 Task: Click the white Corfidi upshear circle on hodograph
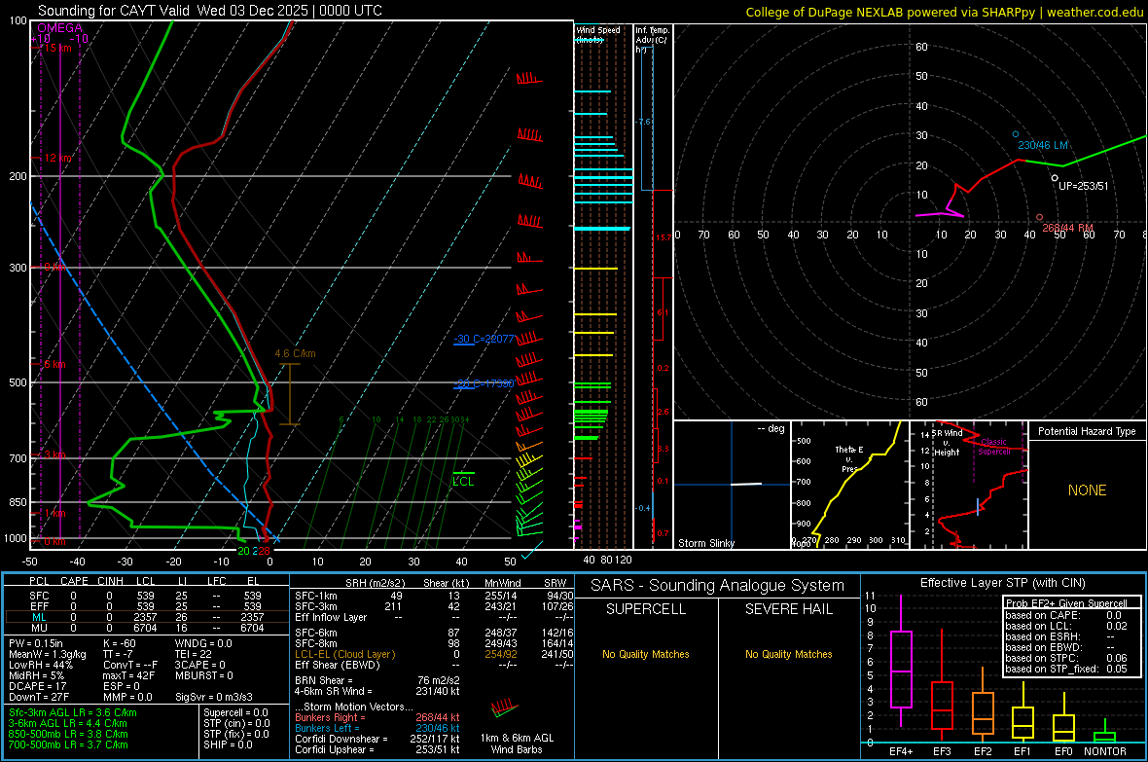1055,178
